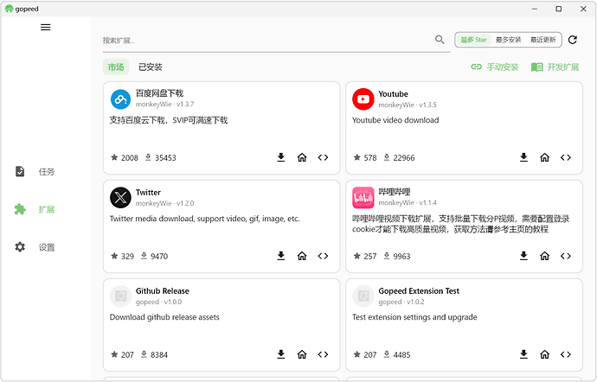Click the 35453 install count
This screenshot has height=382, width=597.
(x=161, y=157)
